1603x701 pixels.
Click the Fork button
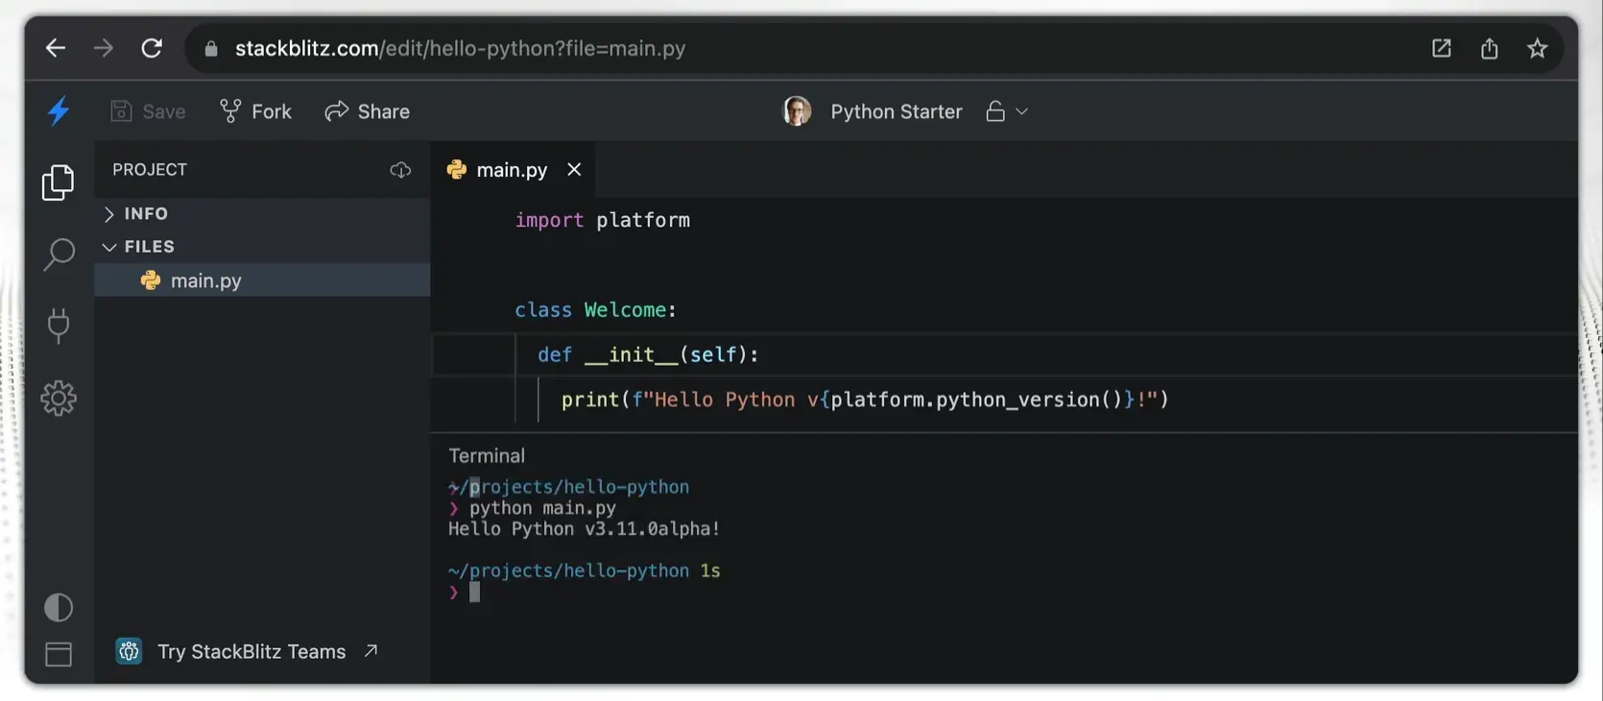256,111
